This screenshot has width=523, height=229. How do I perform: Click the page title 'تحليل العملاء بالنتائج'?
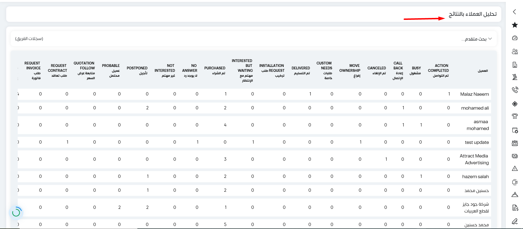pos(473,14)
